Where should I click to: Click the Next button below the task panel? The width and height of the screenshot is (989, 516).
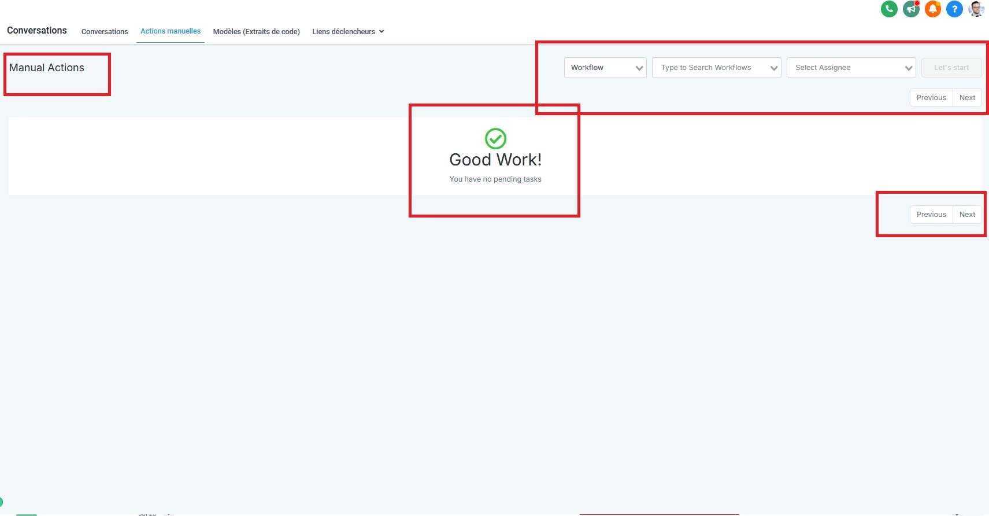pyautogui.click(x=967, y=215)
